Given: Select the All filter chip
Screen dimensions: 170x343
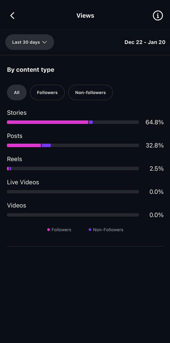Looking at the screenshot, I should (17, 92).
